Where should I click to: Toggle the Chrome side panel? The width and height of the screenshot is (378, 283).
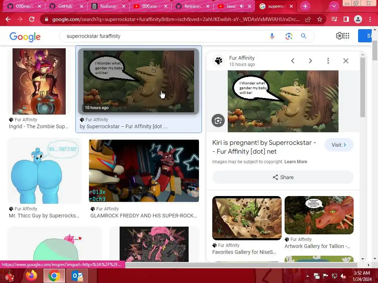(x=346, y=19)
